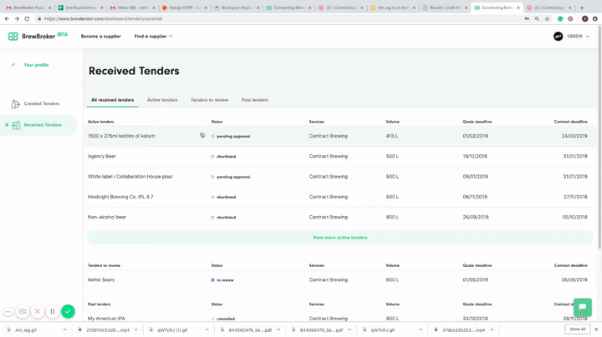Pause the screen recording
Image resolution: width=602 pixels, height=337 pixels.
(x=52, y=311)
